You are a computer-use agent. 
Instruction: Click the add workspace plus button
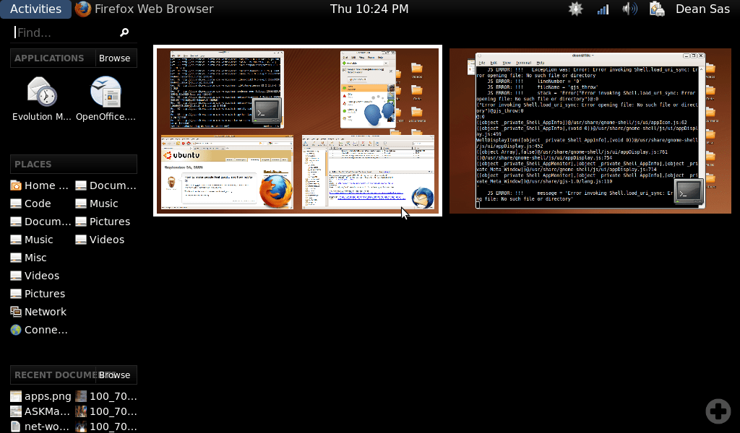click(718, 411)
